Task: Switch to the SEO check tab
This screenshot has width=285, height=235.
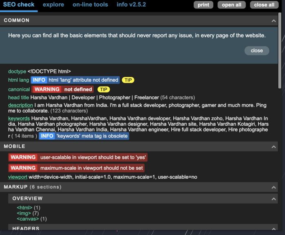Action: click(x=19, y=4)
